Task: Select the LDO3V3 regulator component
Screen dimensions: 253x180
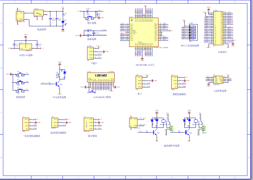Action: click(25, 47)
